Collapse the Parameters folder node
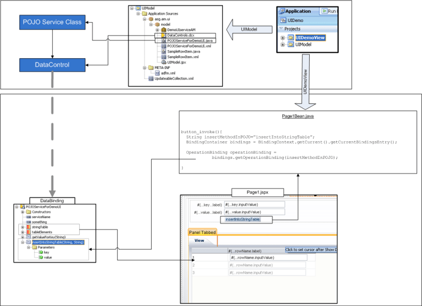 [x=28, y=247]
